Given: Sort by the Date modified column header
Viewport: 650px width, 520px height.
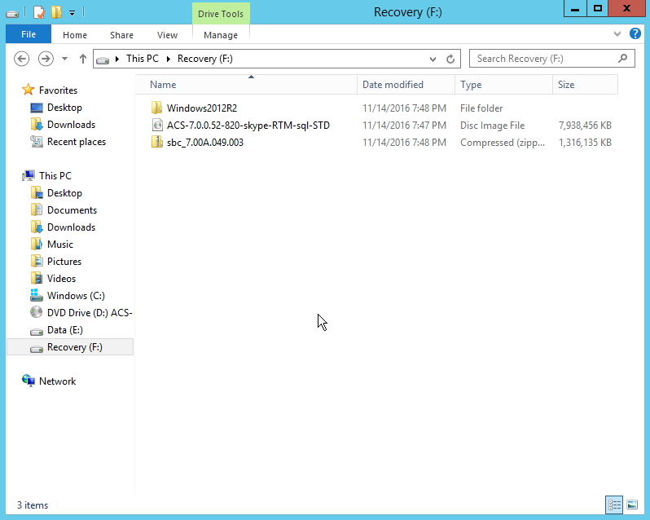Looking at the screenshot, I should click(406, 85).
